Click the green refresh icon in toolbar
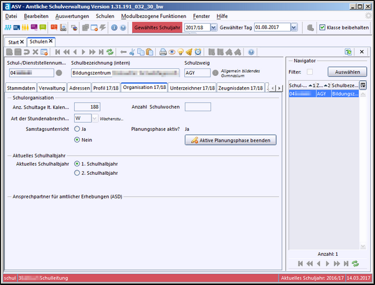The width and height of the screenshot is (375, 285). point(110,52)
